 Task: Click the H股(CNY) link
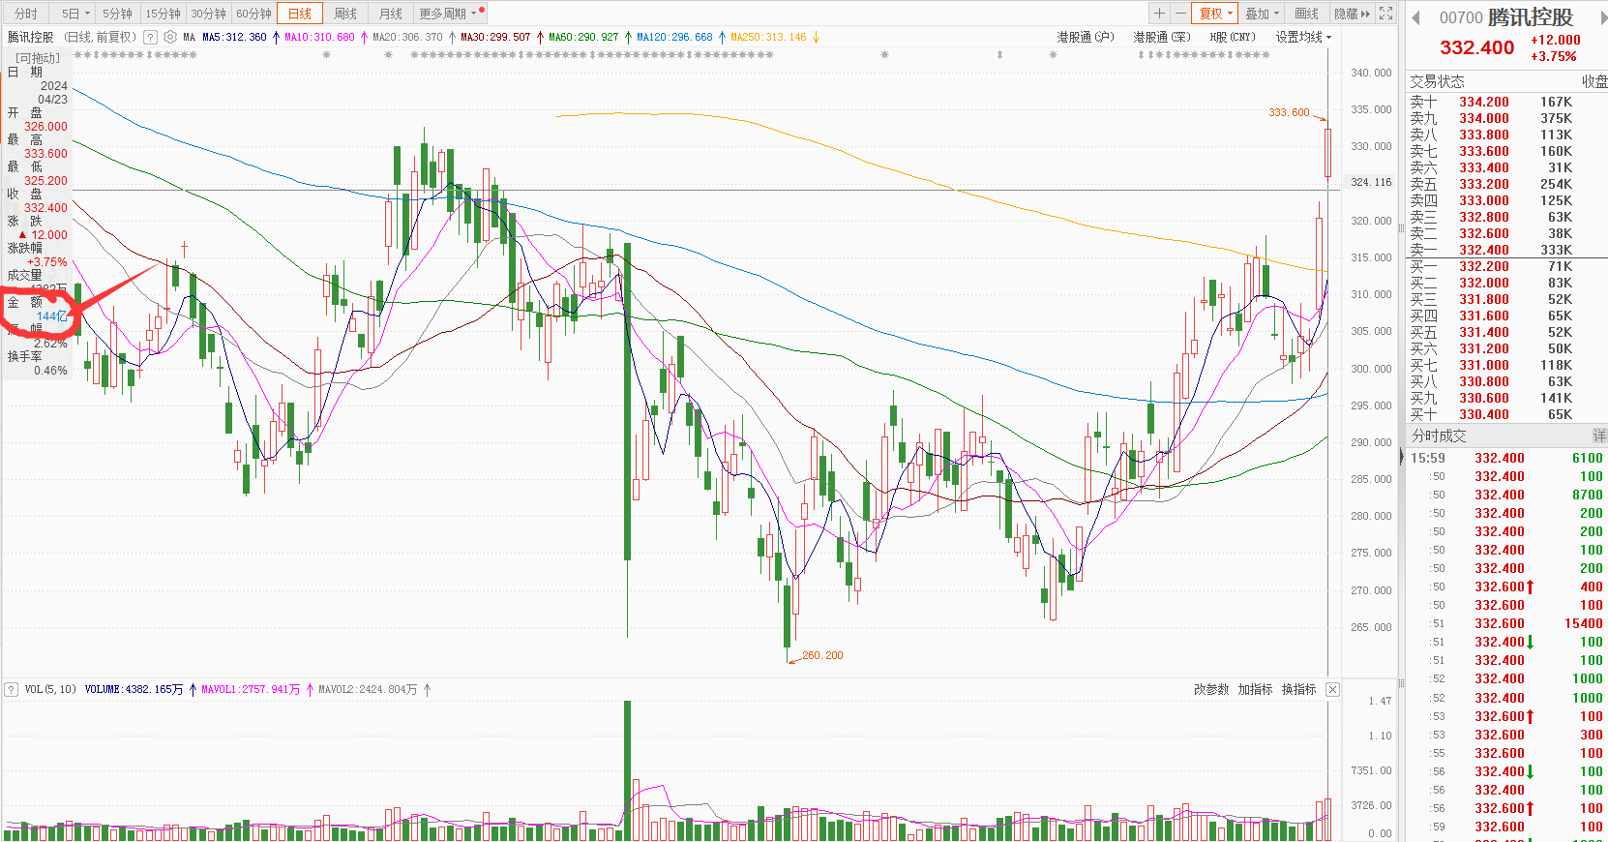pyautogui.click(x=1232, y=37)
